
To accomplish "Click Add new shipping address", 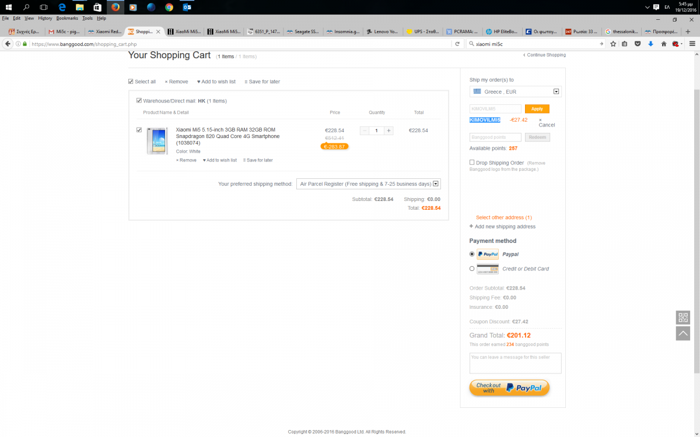I will 502,227.
